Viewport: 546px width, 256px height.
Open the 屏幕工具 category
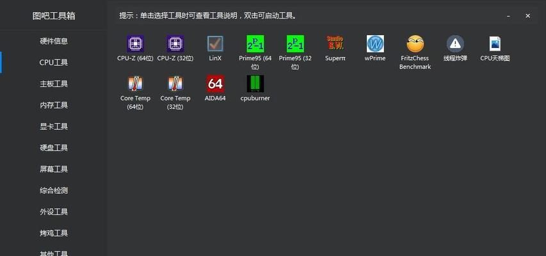click(54, 169)
